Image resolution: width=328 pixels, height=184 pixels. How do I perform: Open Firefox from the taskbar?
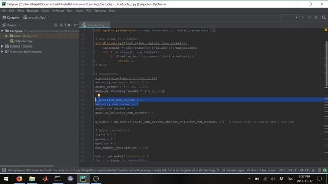(19, 179)
